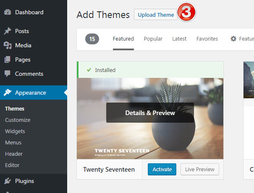Viewport: 254px width, 193px height.
Task: Open Live Preview for Twenty Seventeen
Action: 200,169
